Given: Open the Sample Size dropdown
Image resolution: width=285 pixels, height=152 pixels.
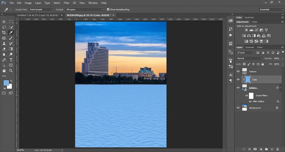Looking at the screenshot, I should tap(41, 10).
